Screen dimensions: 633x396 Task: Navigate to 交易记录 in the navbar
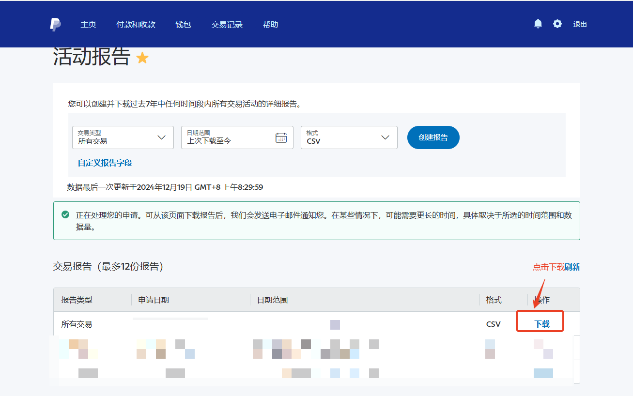tap(227, 24)
